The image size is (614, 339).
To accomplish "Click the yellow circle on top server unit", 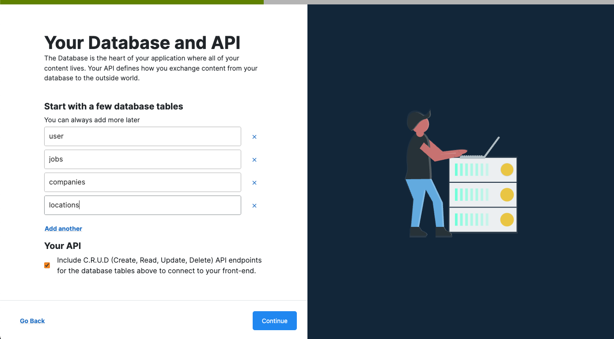I will tap(507, 169).
